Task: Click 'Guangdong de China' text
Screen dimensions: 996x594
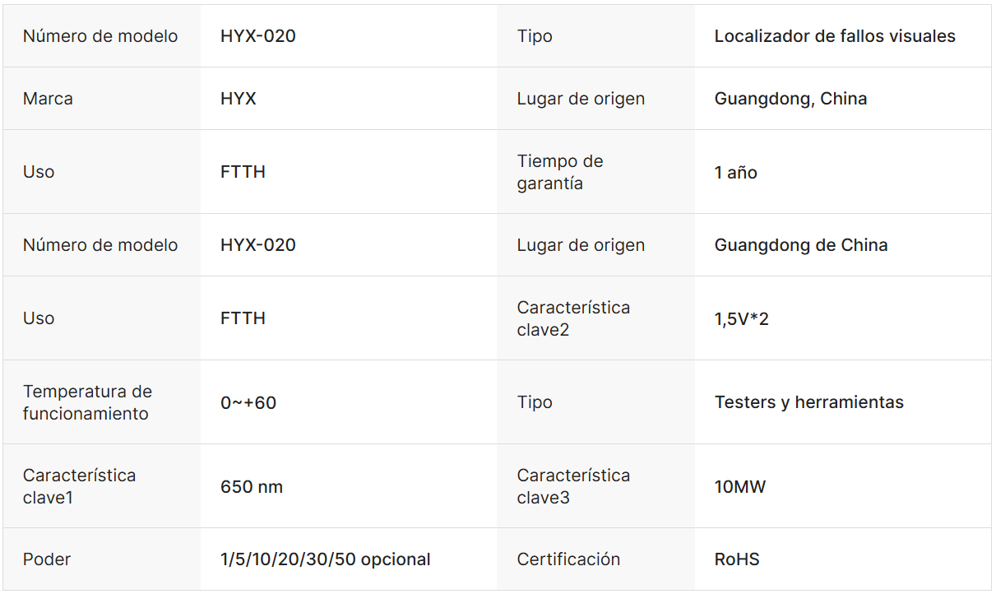Action: (801, 245)
